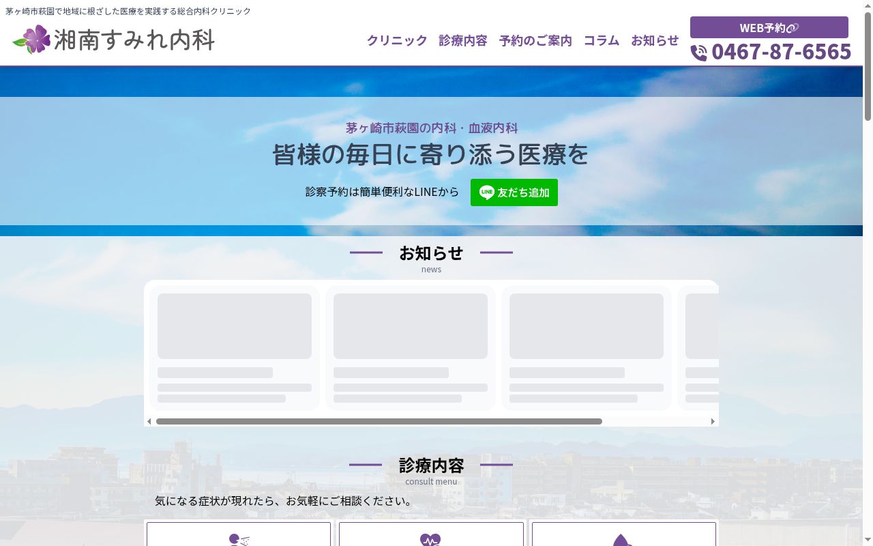Click the third news placeholder card
Image resolution: width=873 pixels, height=546 pixels.
pyautogui.click(x=587, y=348)
